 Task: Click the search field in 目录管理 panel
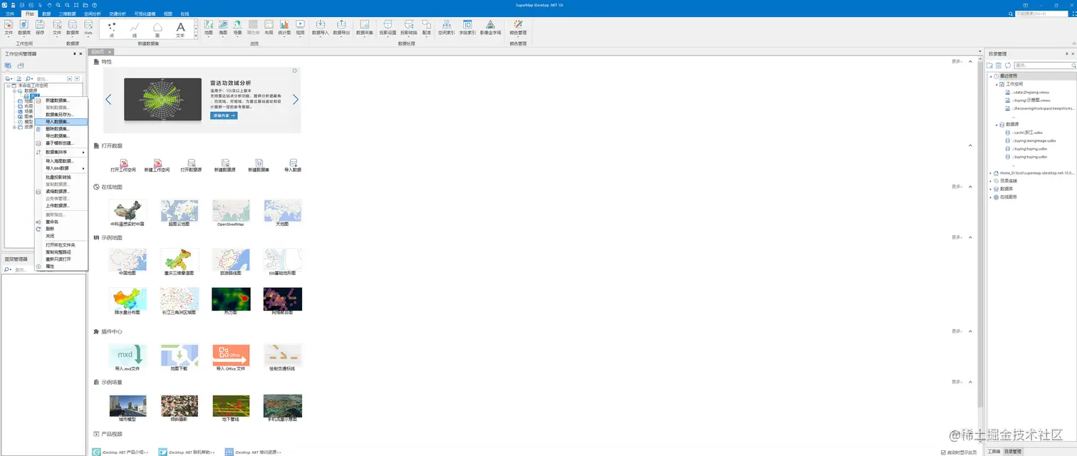click(x=1044, y=66)
